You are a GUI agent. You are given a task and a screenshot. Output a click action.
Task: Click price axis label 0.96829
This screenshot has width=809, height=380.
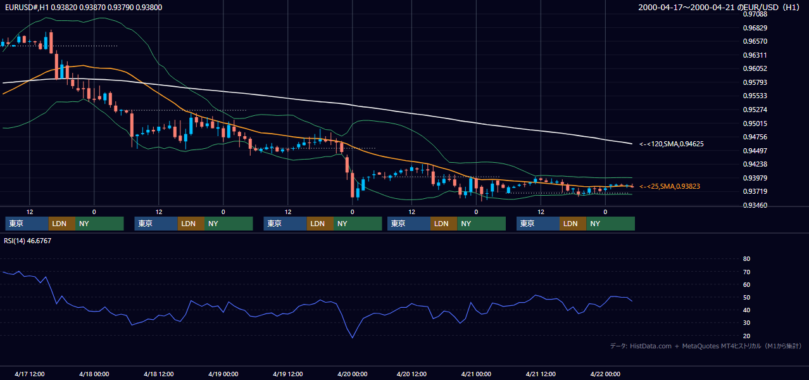click(755, 28)
